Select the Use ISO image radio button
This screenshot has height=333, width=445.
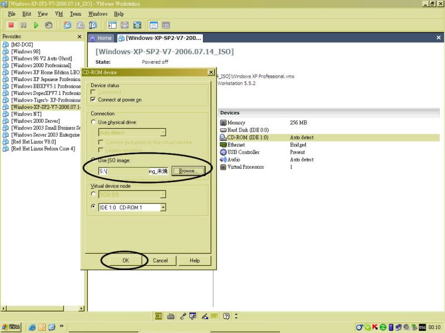[93, 160]
